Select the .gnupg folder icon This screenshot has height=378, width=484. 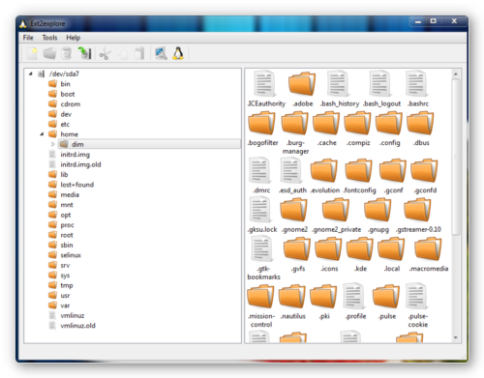pos(378,210)
